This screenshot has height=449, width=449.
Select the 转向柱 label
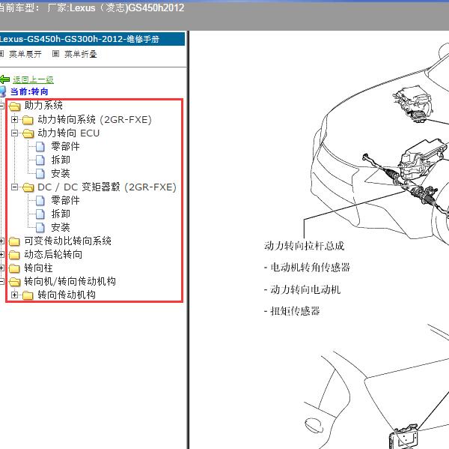(39, 268)
